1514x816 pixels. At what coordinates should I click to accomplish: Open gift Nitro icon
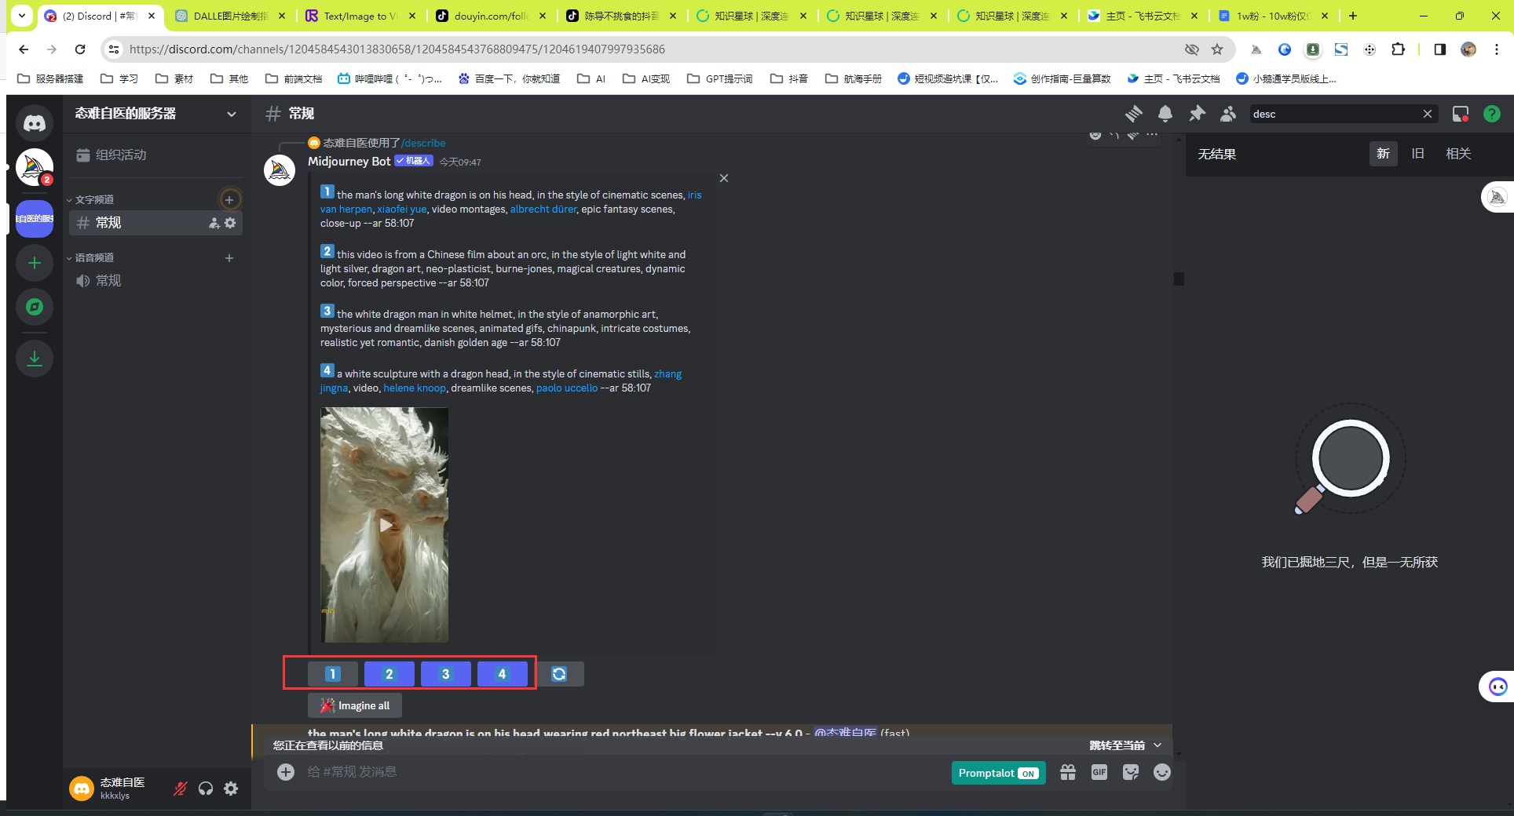click(x=1068, y=772)
